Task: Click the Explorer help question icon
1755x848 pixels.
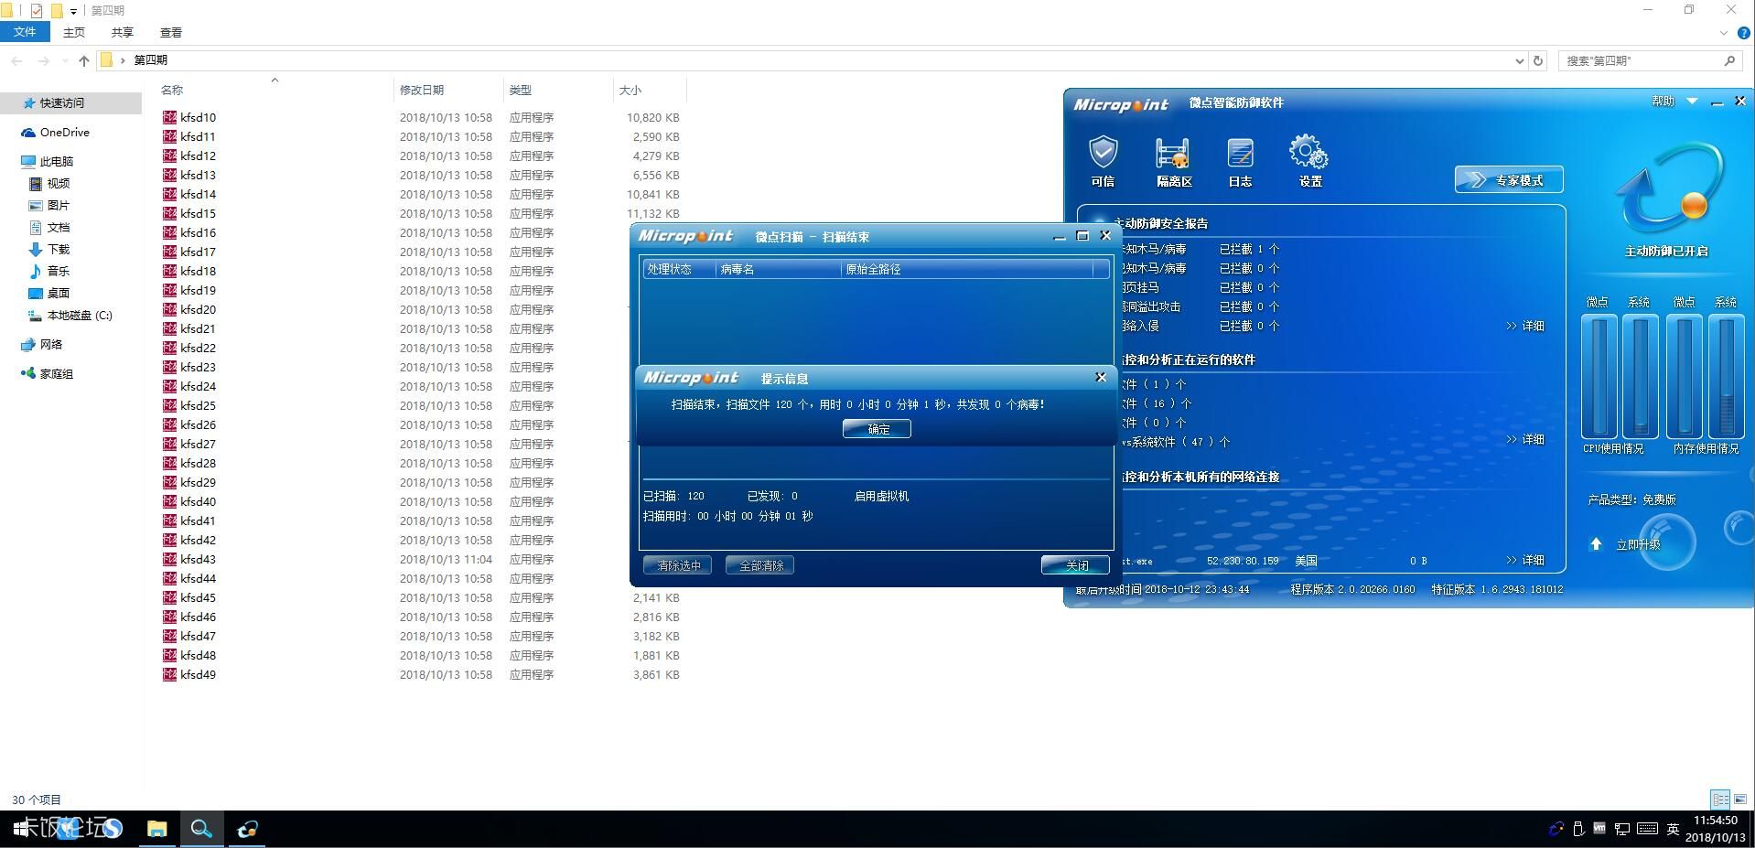Action: coord(1744,33)
